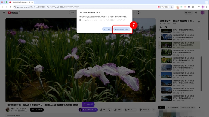
Task: Toggle playlist loop
Action: tap(161, 27)
